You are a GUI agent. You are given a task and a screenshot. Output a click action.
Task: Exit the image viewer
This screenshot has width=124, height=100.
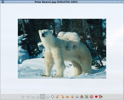click(x=101, y=96)
